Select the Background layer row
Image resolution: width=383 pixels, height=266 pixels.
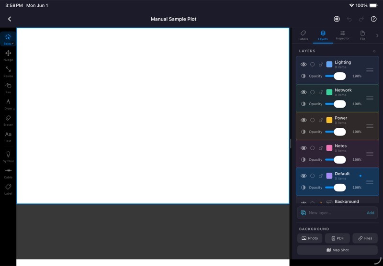(x=338, y=200)
